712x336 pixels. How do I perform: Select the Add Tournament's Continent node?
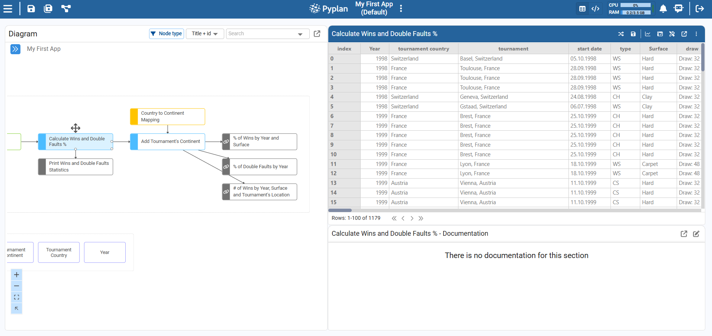[170, 141]
